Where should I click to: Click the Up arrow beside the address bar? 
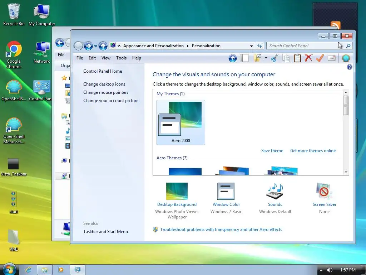103,46
